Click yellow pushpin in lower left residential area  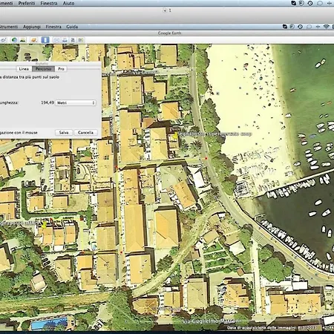pos(45,225)
